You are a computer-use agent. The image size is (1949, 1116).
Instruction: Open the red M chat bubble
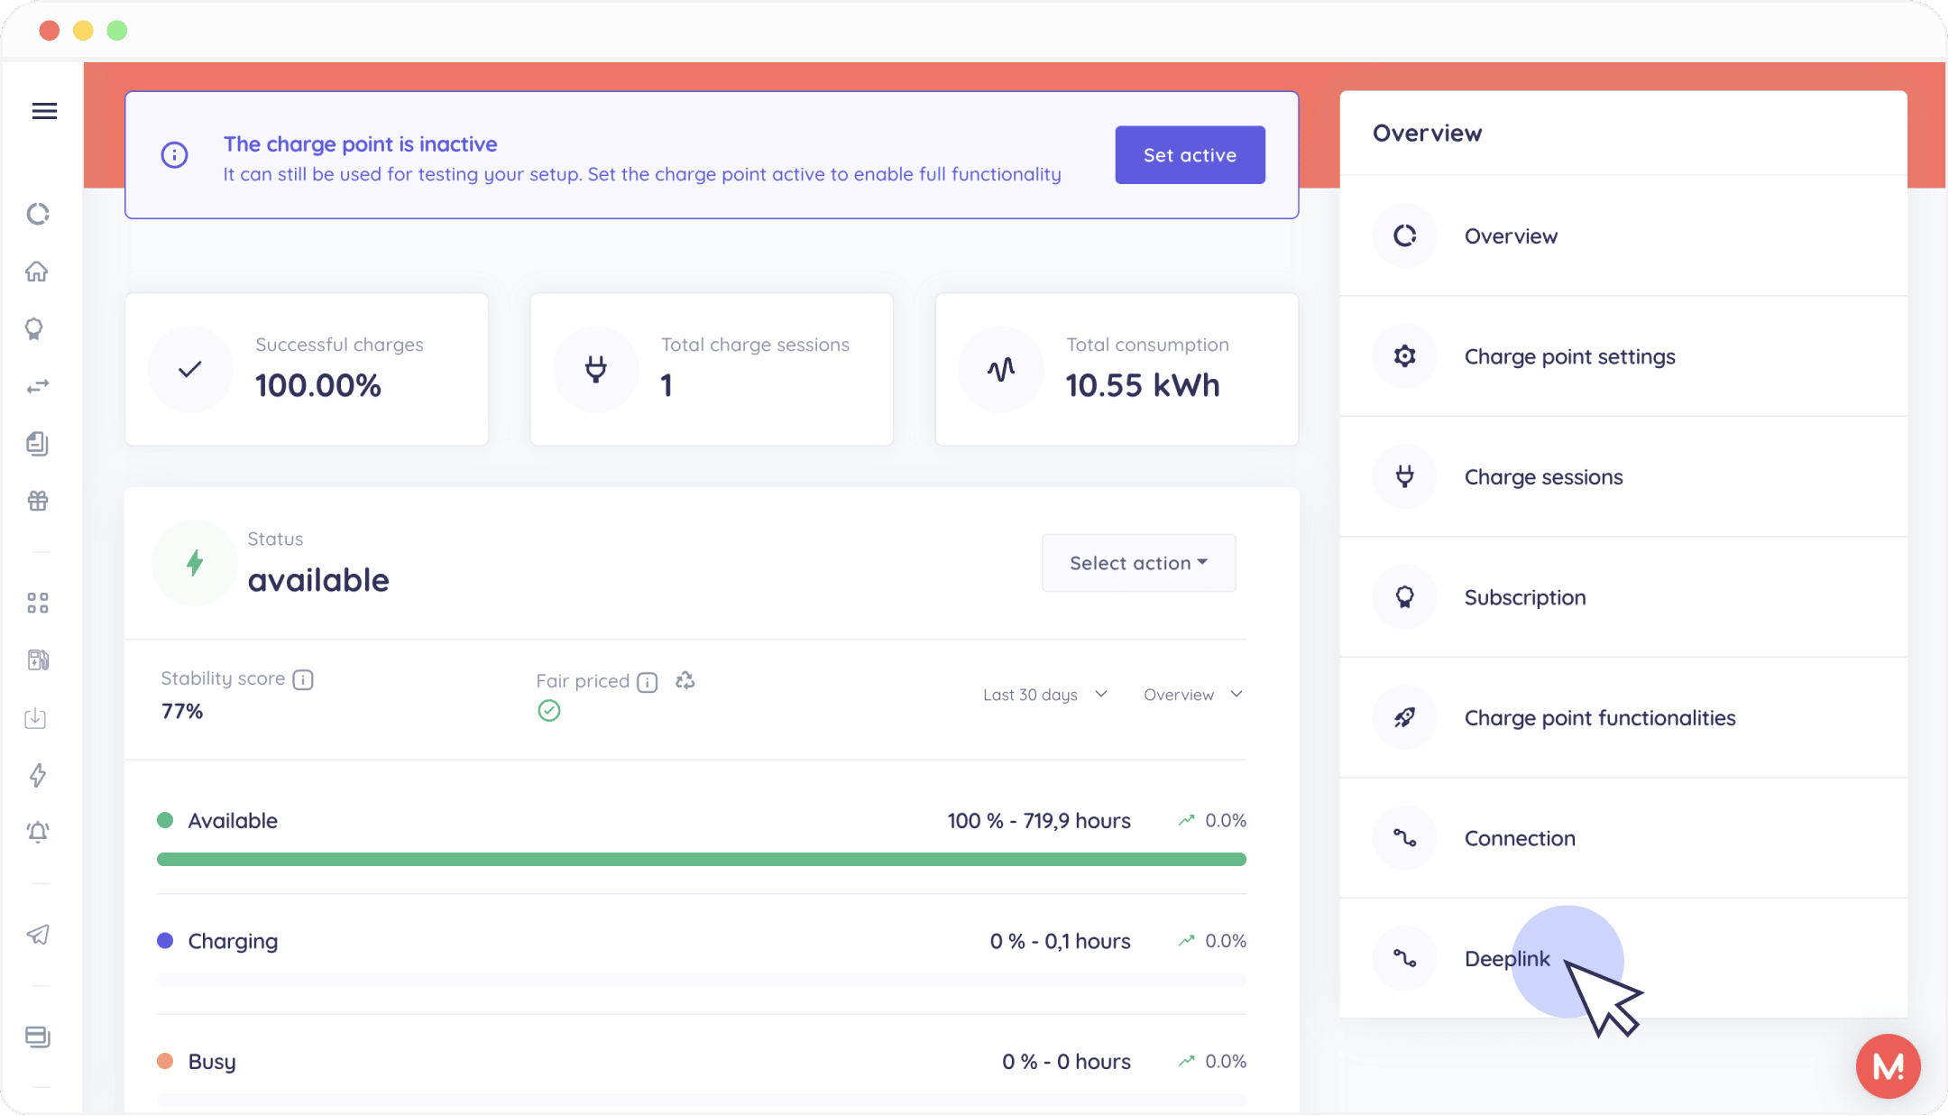(x=1888, y=1066)
